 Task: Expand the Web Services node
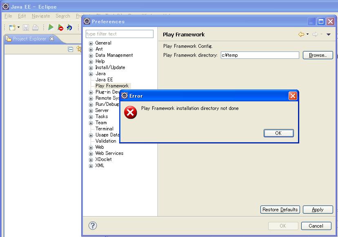click(91, 154)
